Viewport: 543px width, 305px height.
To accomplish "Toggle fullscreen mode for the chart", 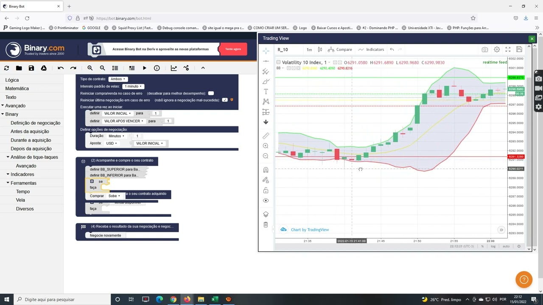I will pos(508,50).
